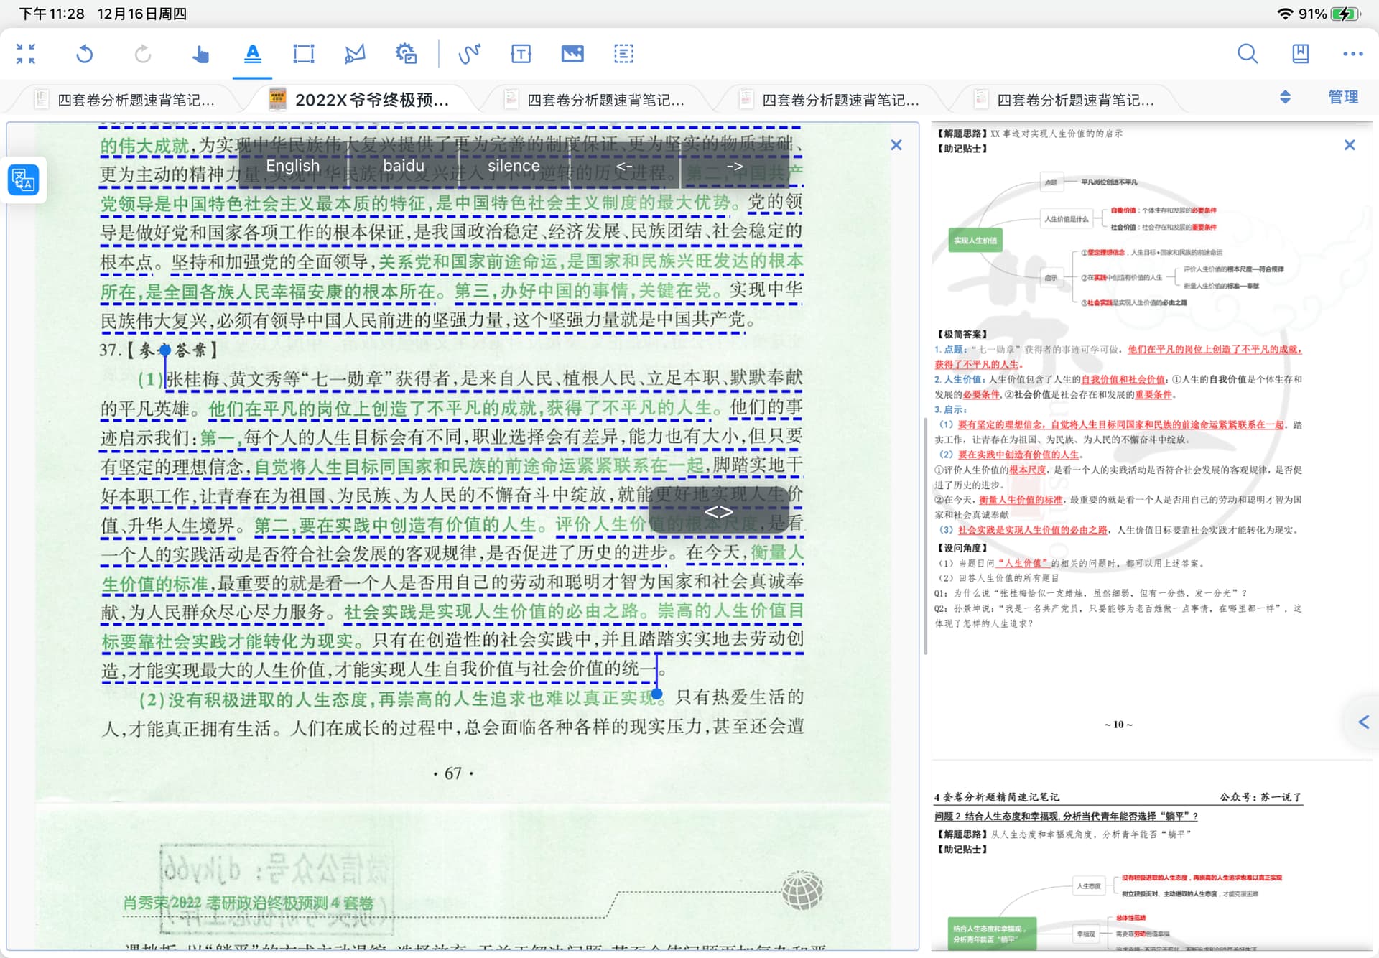Select the hand pan tool
This screenshot has width=1379, height=958.
pos(200,54)
